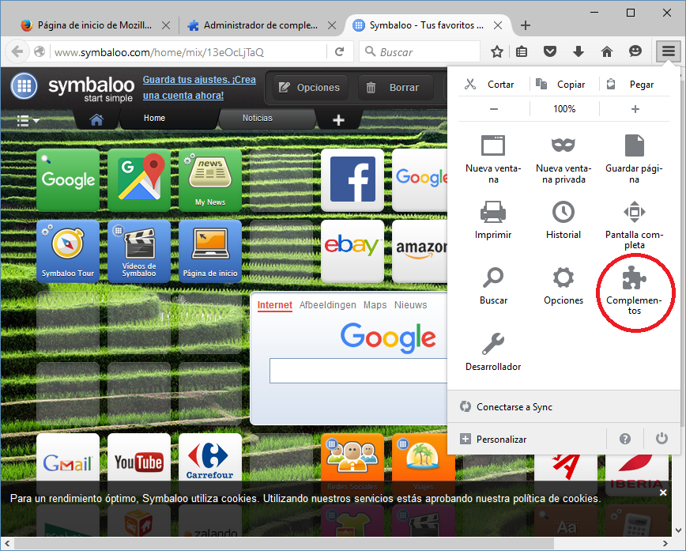686x551 pixels.
Task: Click the browser back arrow
Action: point(17,51)
